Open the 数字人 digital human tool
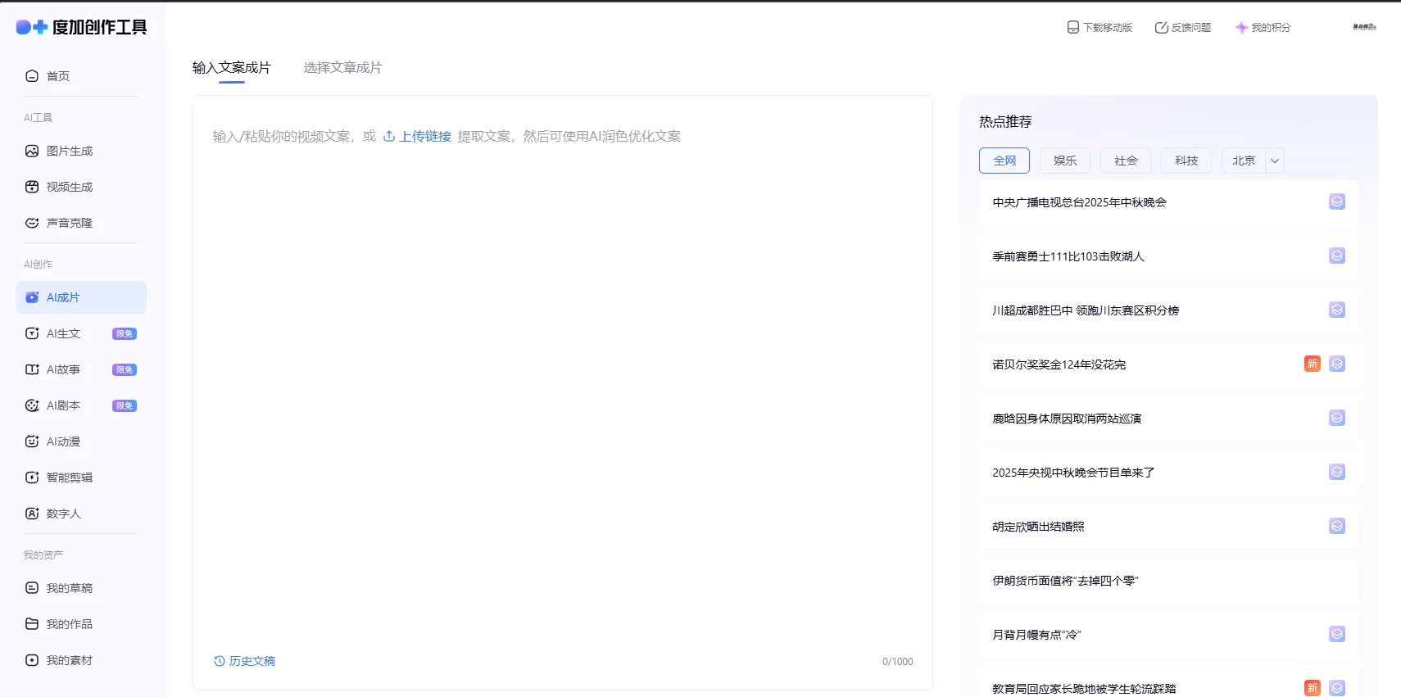Viewport: 1401px width, 697px height. coord(63,514)
